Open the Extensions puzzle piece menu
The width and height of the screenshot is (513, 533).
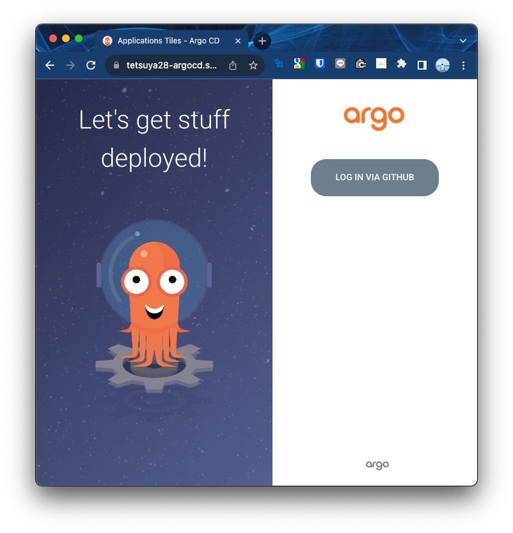coord(402,63)
